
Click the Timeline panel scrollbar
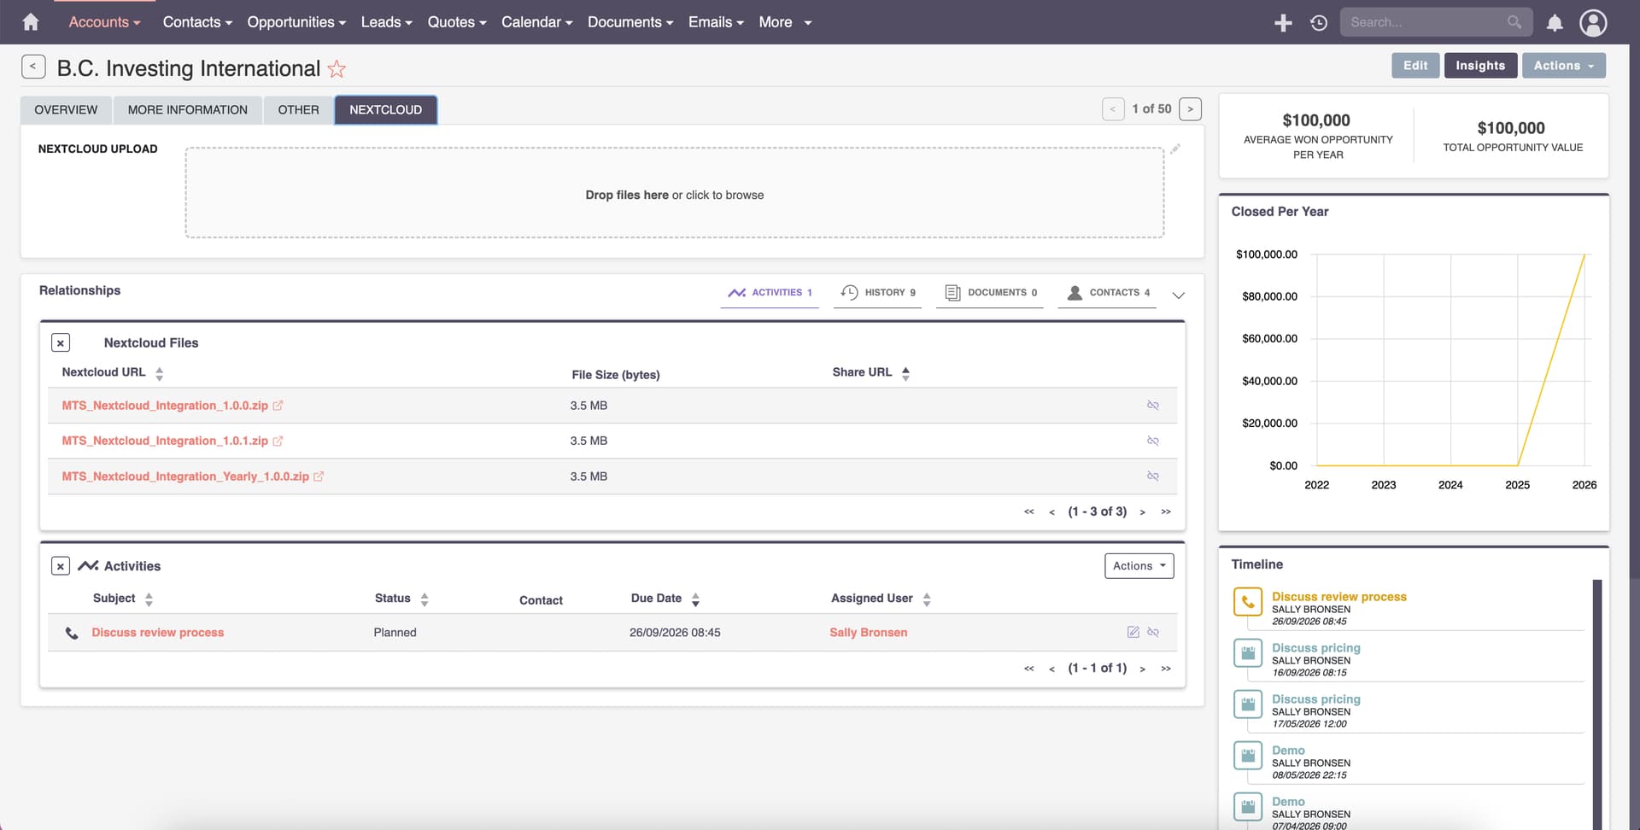[x=1596, y=700]
